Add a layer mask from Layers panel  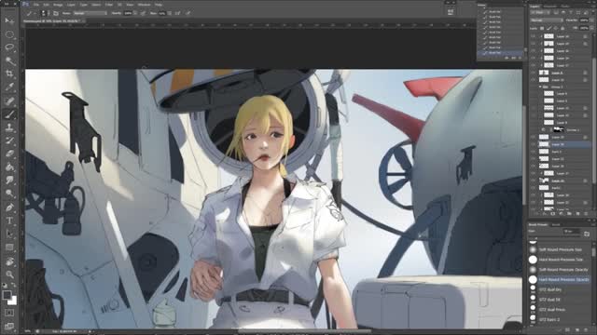pos(553,214)
